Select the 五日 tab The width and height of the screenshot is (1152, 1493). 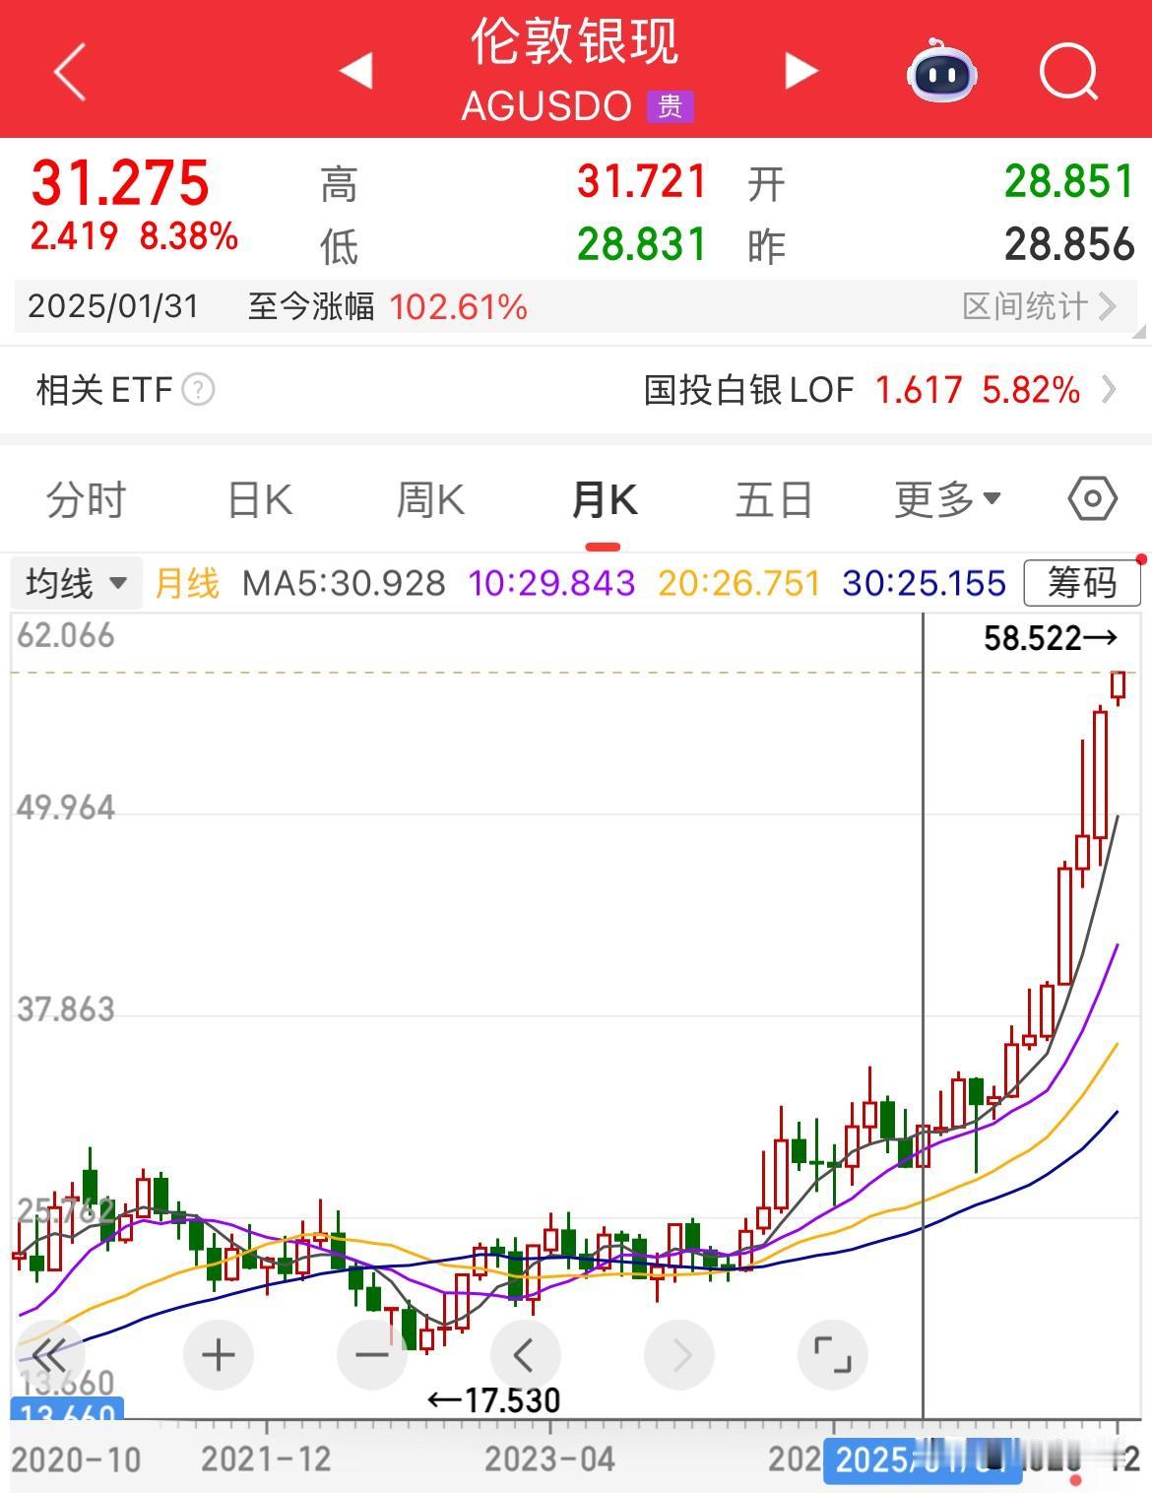pos(774,500)
